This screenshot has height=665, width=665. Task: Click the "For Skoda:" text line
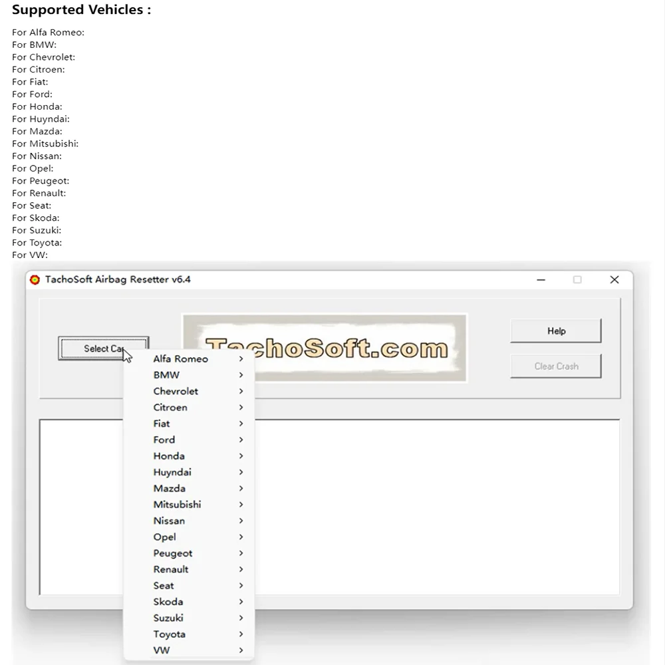click(36, 218)
